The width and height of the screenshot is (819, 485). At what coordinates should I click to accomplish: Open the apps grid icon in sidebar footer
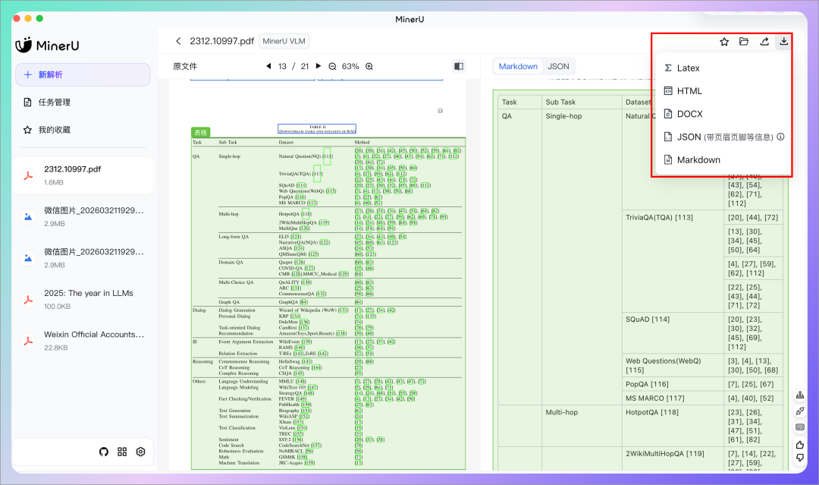[122, 452]
